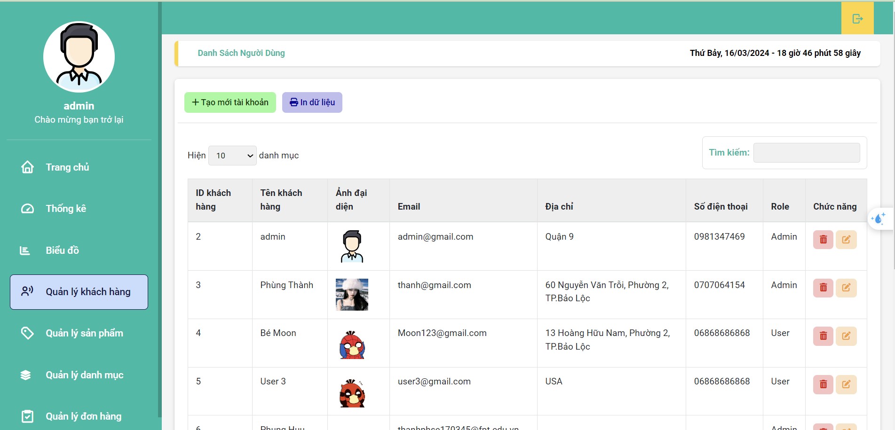The height and width of the screenshot is (430, 895).
Task: Click the house icon beside Trang chủ
Action: coord(27,167)
